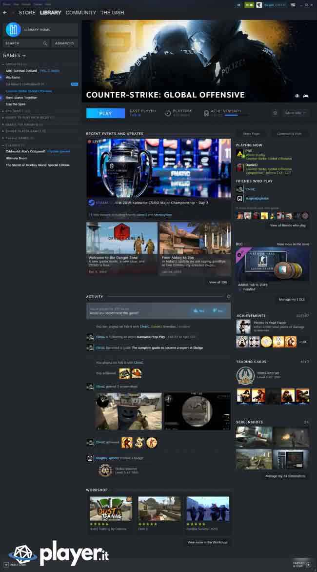Open the game settings gear icon
Viewport: 317px width, 572px height.
275,113
